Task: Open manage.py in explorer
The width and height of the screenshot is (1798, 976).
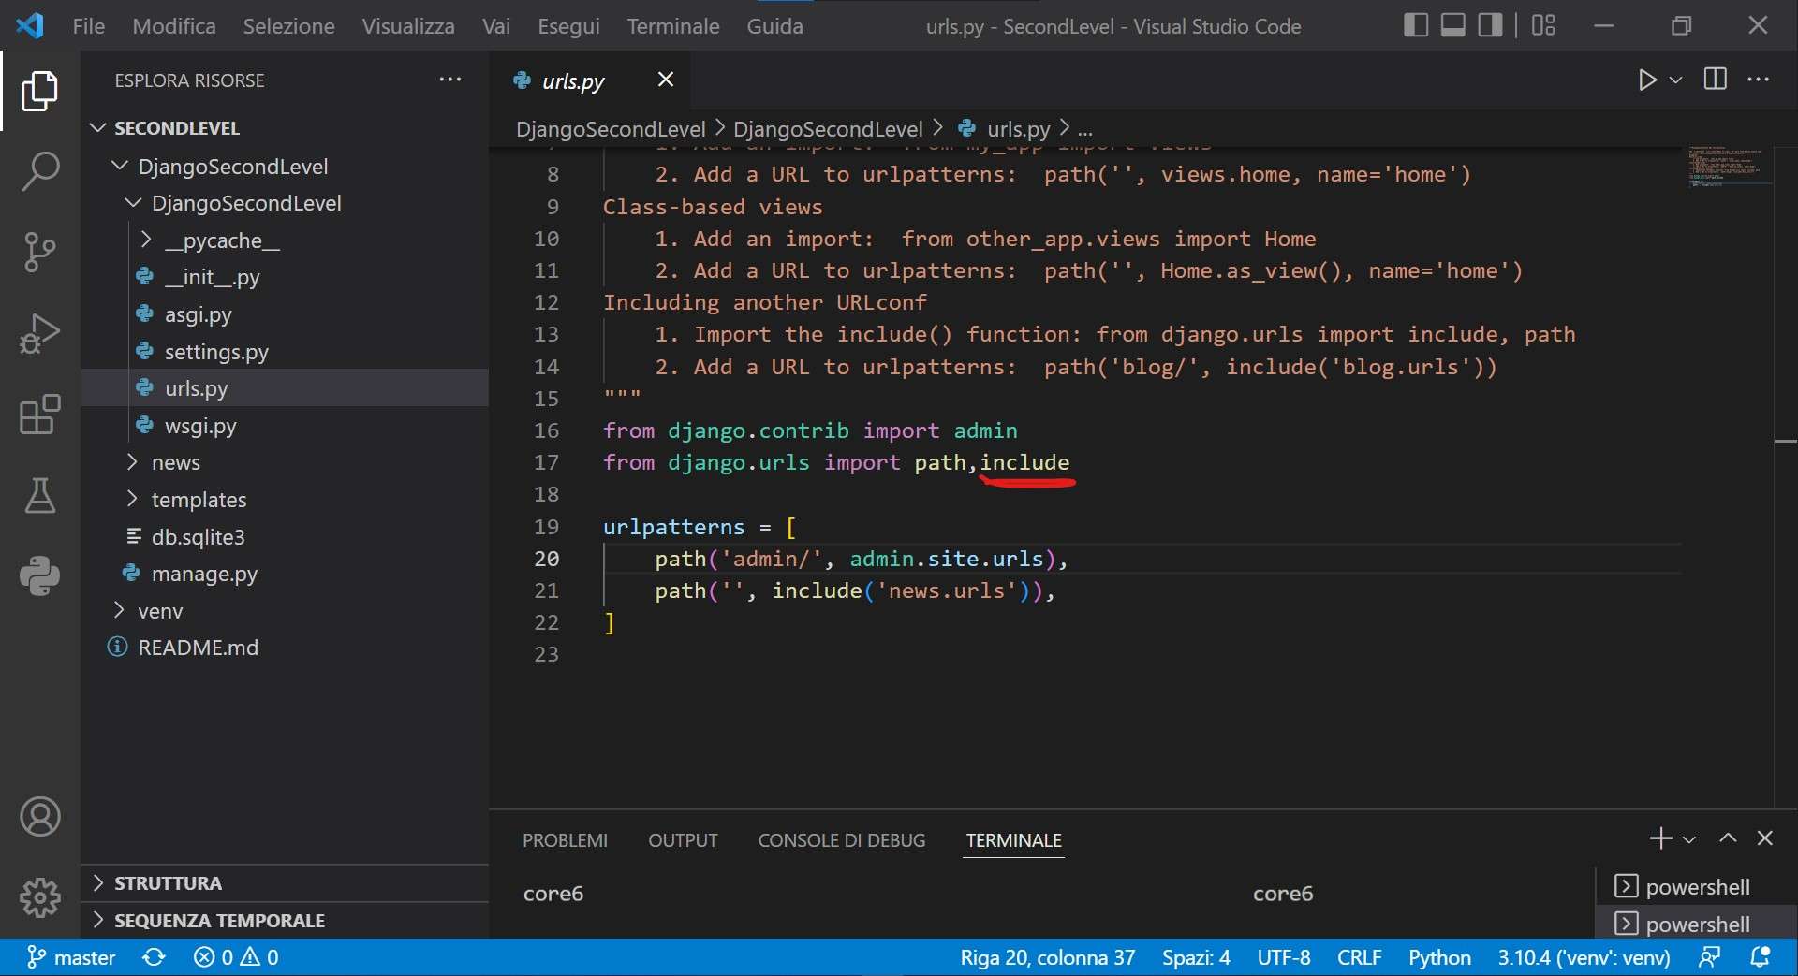Action: point(285,574)
